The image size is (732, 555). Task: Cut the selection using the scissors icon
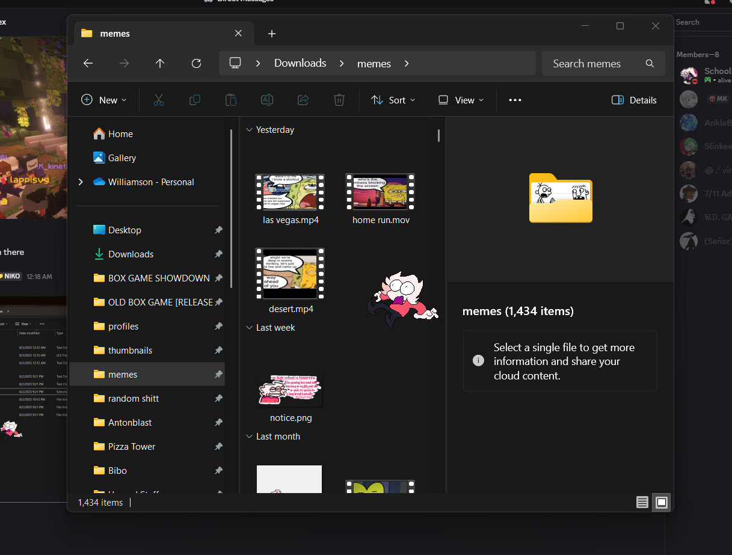(x=158, y=100)
